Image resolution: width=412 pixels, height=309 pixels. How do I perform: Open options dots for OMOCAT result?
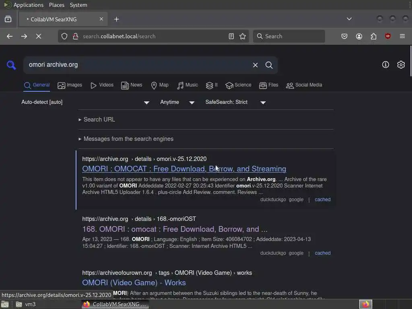click(x=309, y=200)
